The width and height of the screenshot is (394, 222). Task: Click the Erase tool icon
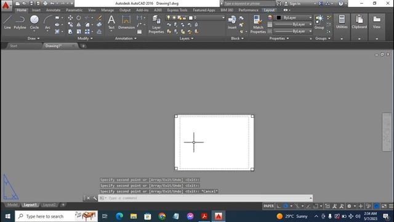[x=100, y=18]
